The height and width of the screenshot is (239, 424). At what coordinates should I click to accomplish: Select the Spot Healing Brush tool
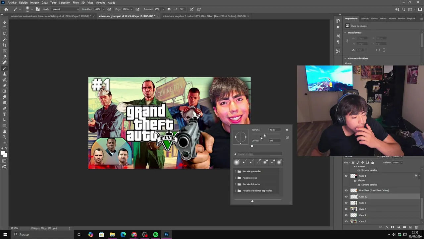coord(5,62)
